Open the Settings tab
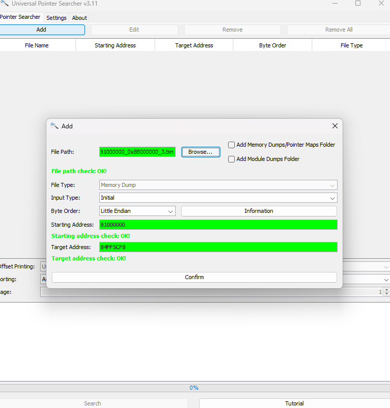390x408 pixels. pyautogui.click(x=57, y=18)
